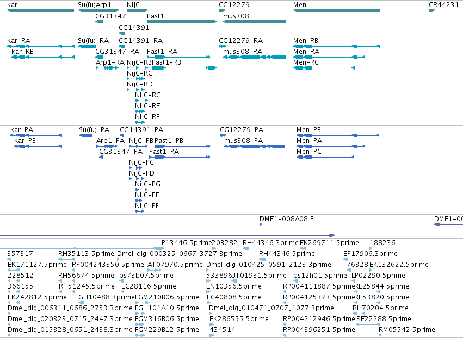Open the EK269711.5prime EST feature
Screen dimensions: 463x338
[303, 248]
